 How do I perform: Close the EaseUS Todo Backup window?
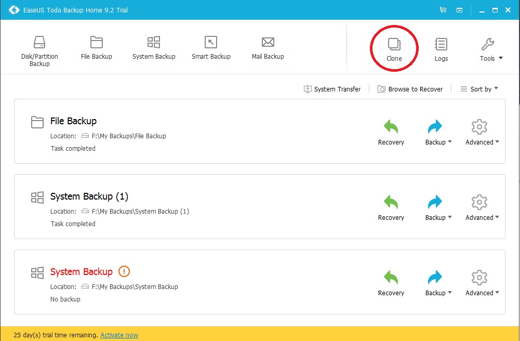tap(508, 10)
